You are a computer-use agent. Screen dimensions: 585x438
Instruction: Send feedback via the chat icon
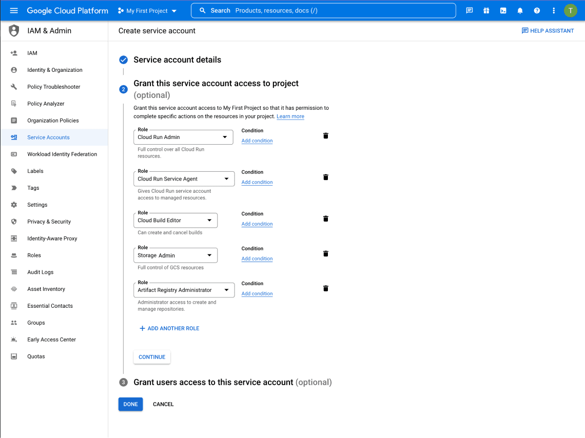point(469,10)
